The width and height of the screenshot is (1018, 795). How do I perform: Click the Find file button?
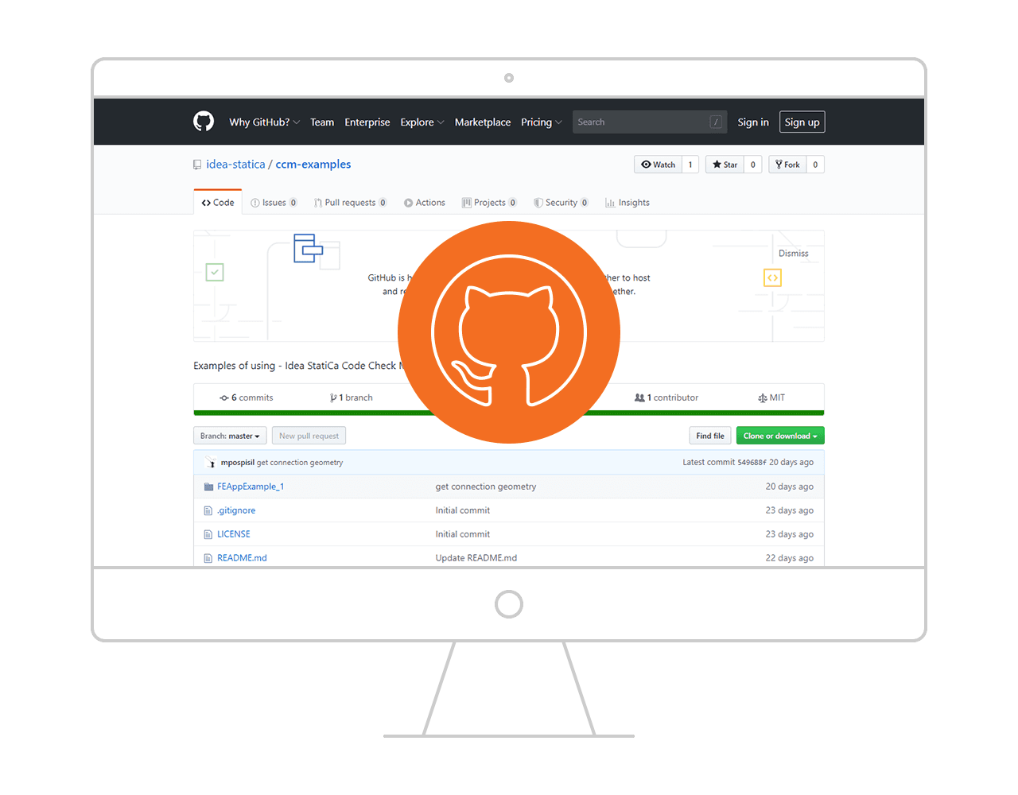710,436
